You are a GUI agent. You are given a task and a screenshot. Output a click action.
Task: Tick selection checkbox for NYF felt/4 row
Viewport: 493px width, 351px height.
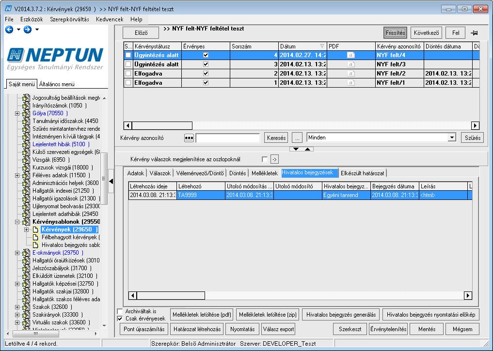128,55
